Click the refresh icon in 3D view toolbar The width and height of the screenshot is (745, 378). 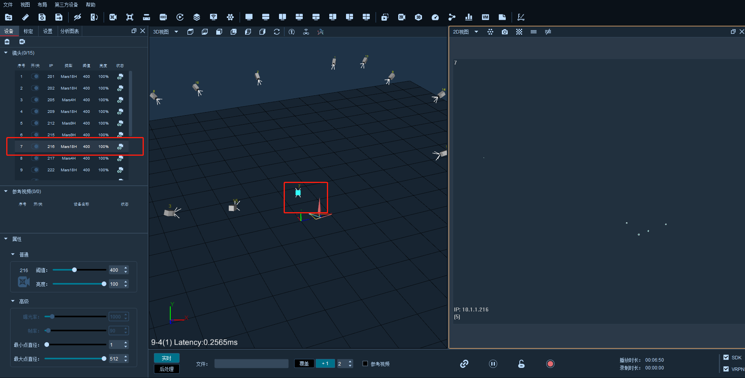pyautogui.click(x=277, y=32)
